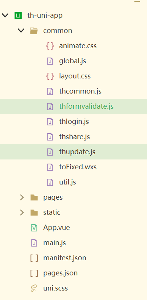The height and width of the screenshot is (300, 147).
Task: Open thlogin.js file
Action: 73,122
